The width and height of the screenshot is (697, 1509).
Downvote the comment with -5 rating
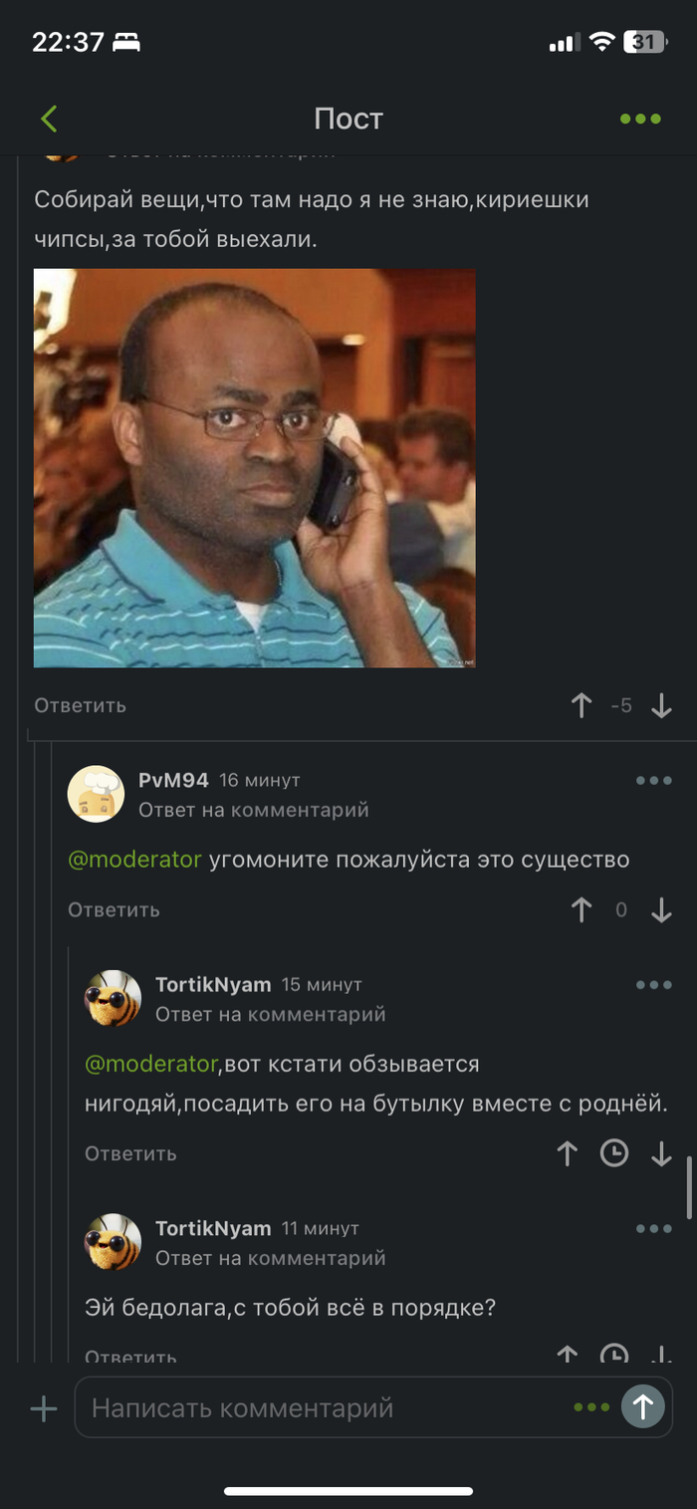coord(661,705)
